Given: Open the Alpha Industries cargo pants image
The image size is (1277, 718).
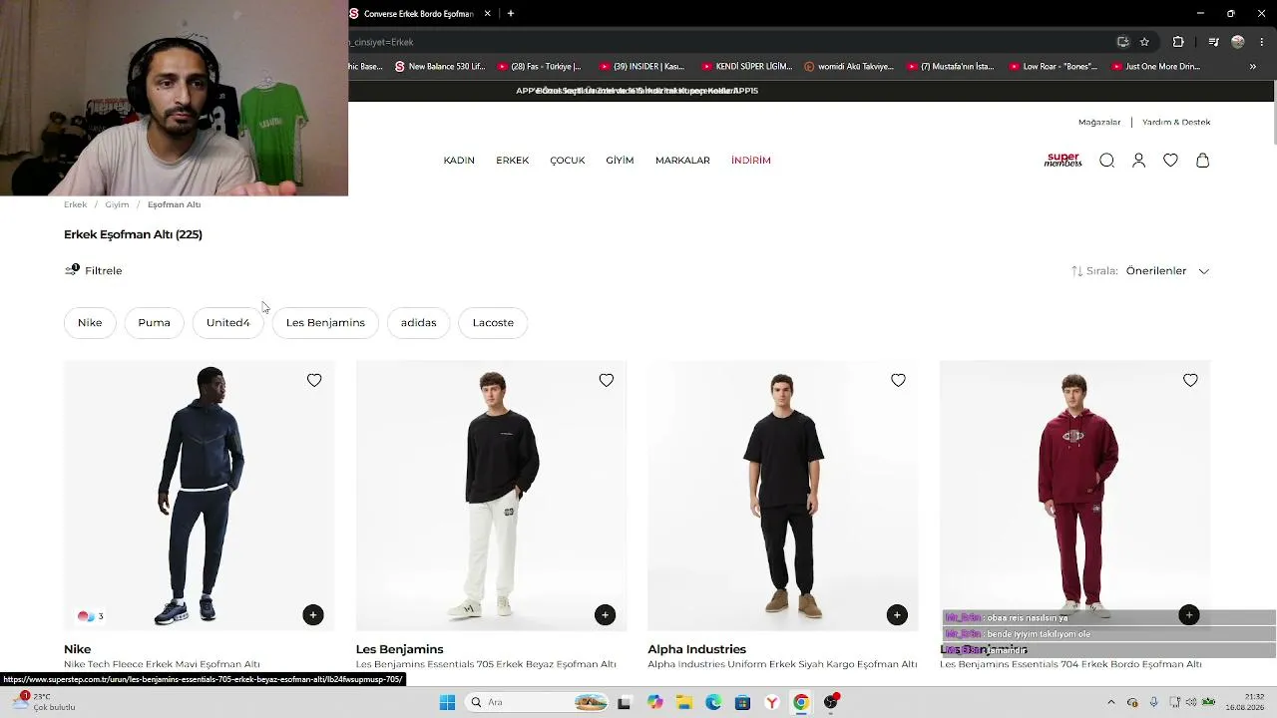Looking at the screenshot, I should point(783,496).
